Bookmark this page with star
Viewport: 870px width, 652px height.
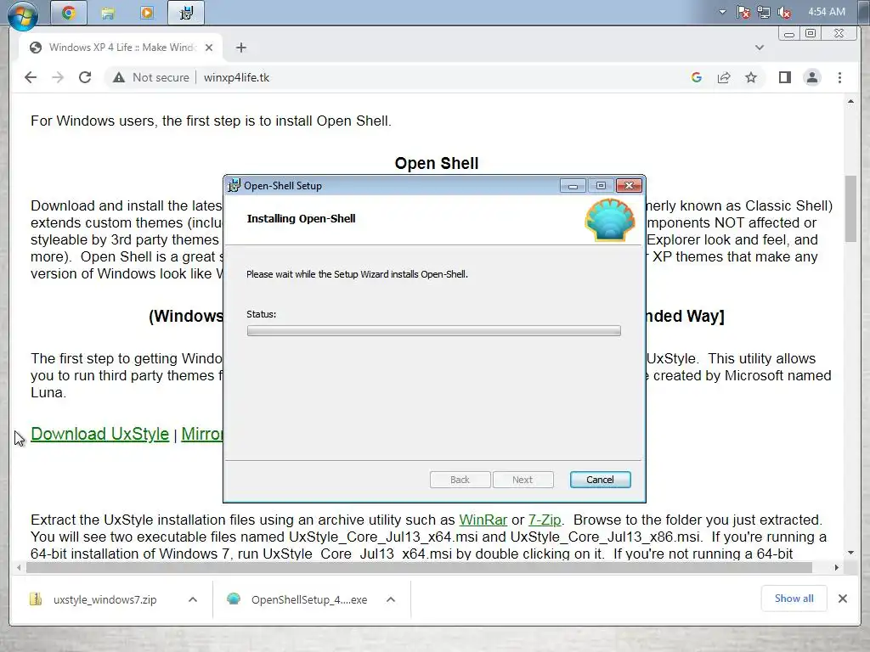tap(751, 77)
